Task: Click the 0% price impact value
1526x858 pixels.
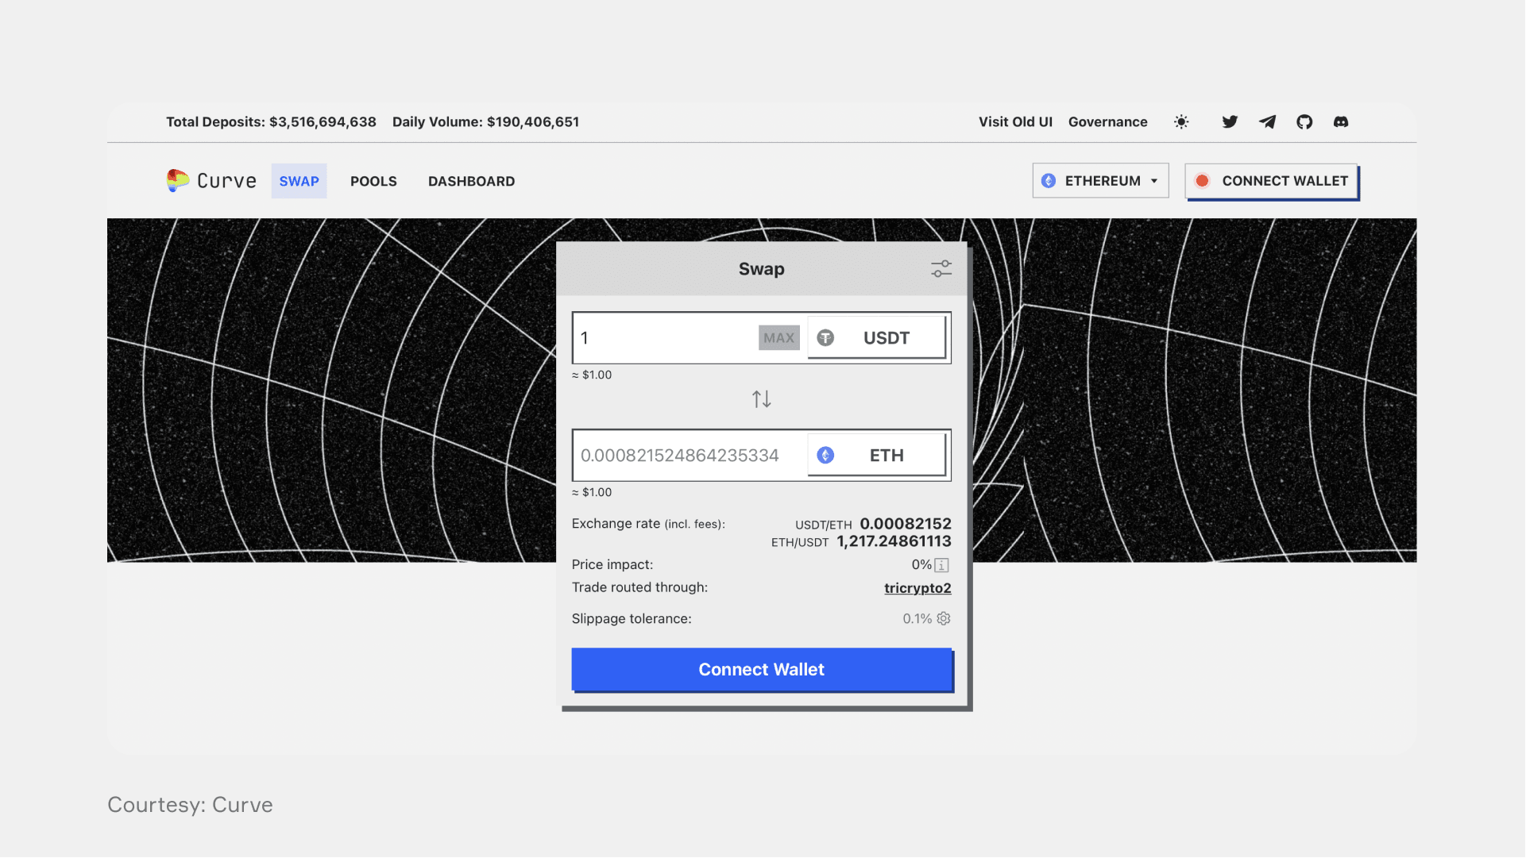Action: (921, 564)
